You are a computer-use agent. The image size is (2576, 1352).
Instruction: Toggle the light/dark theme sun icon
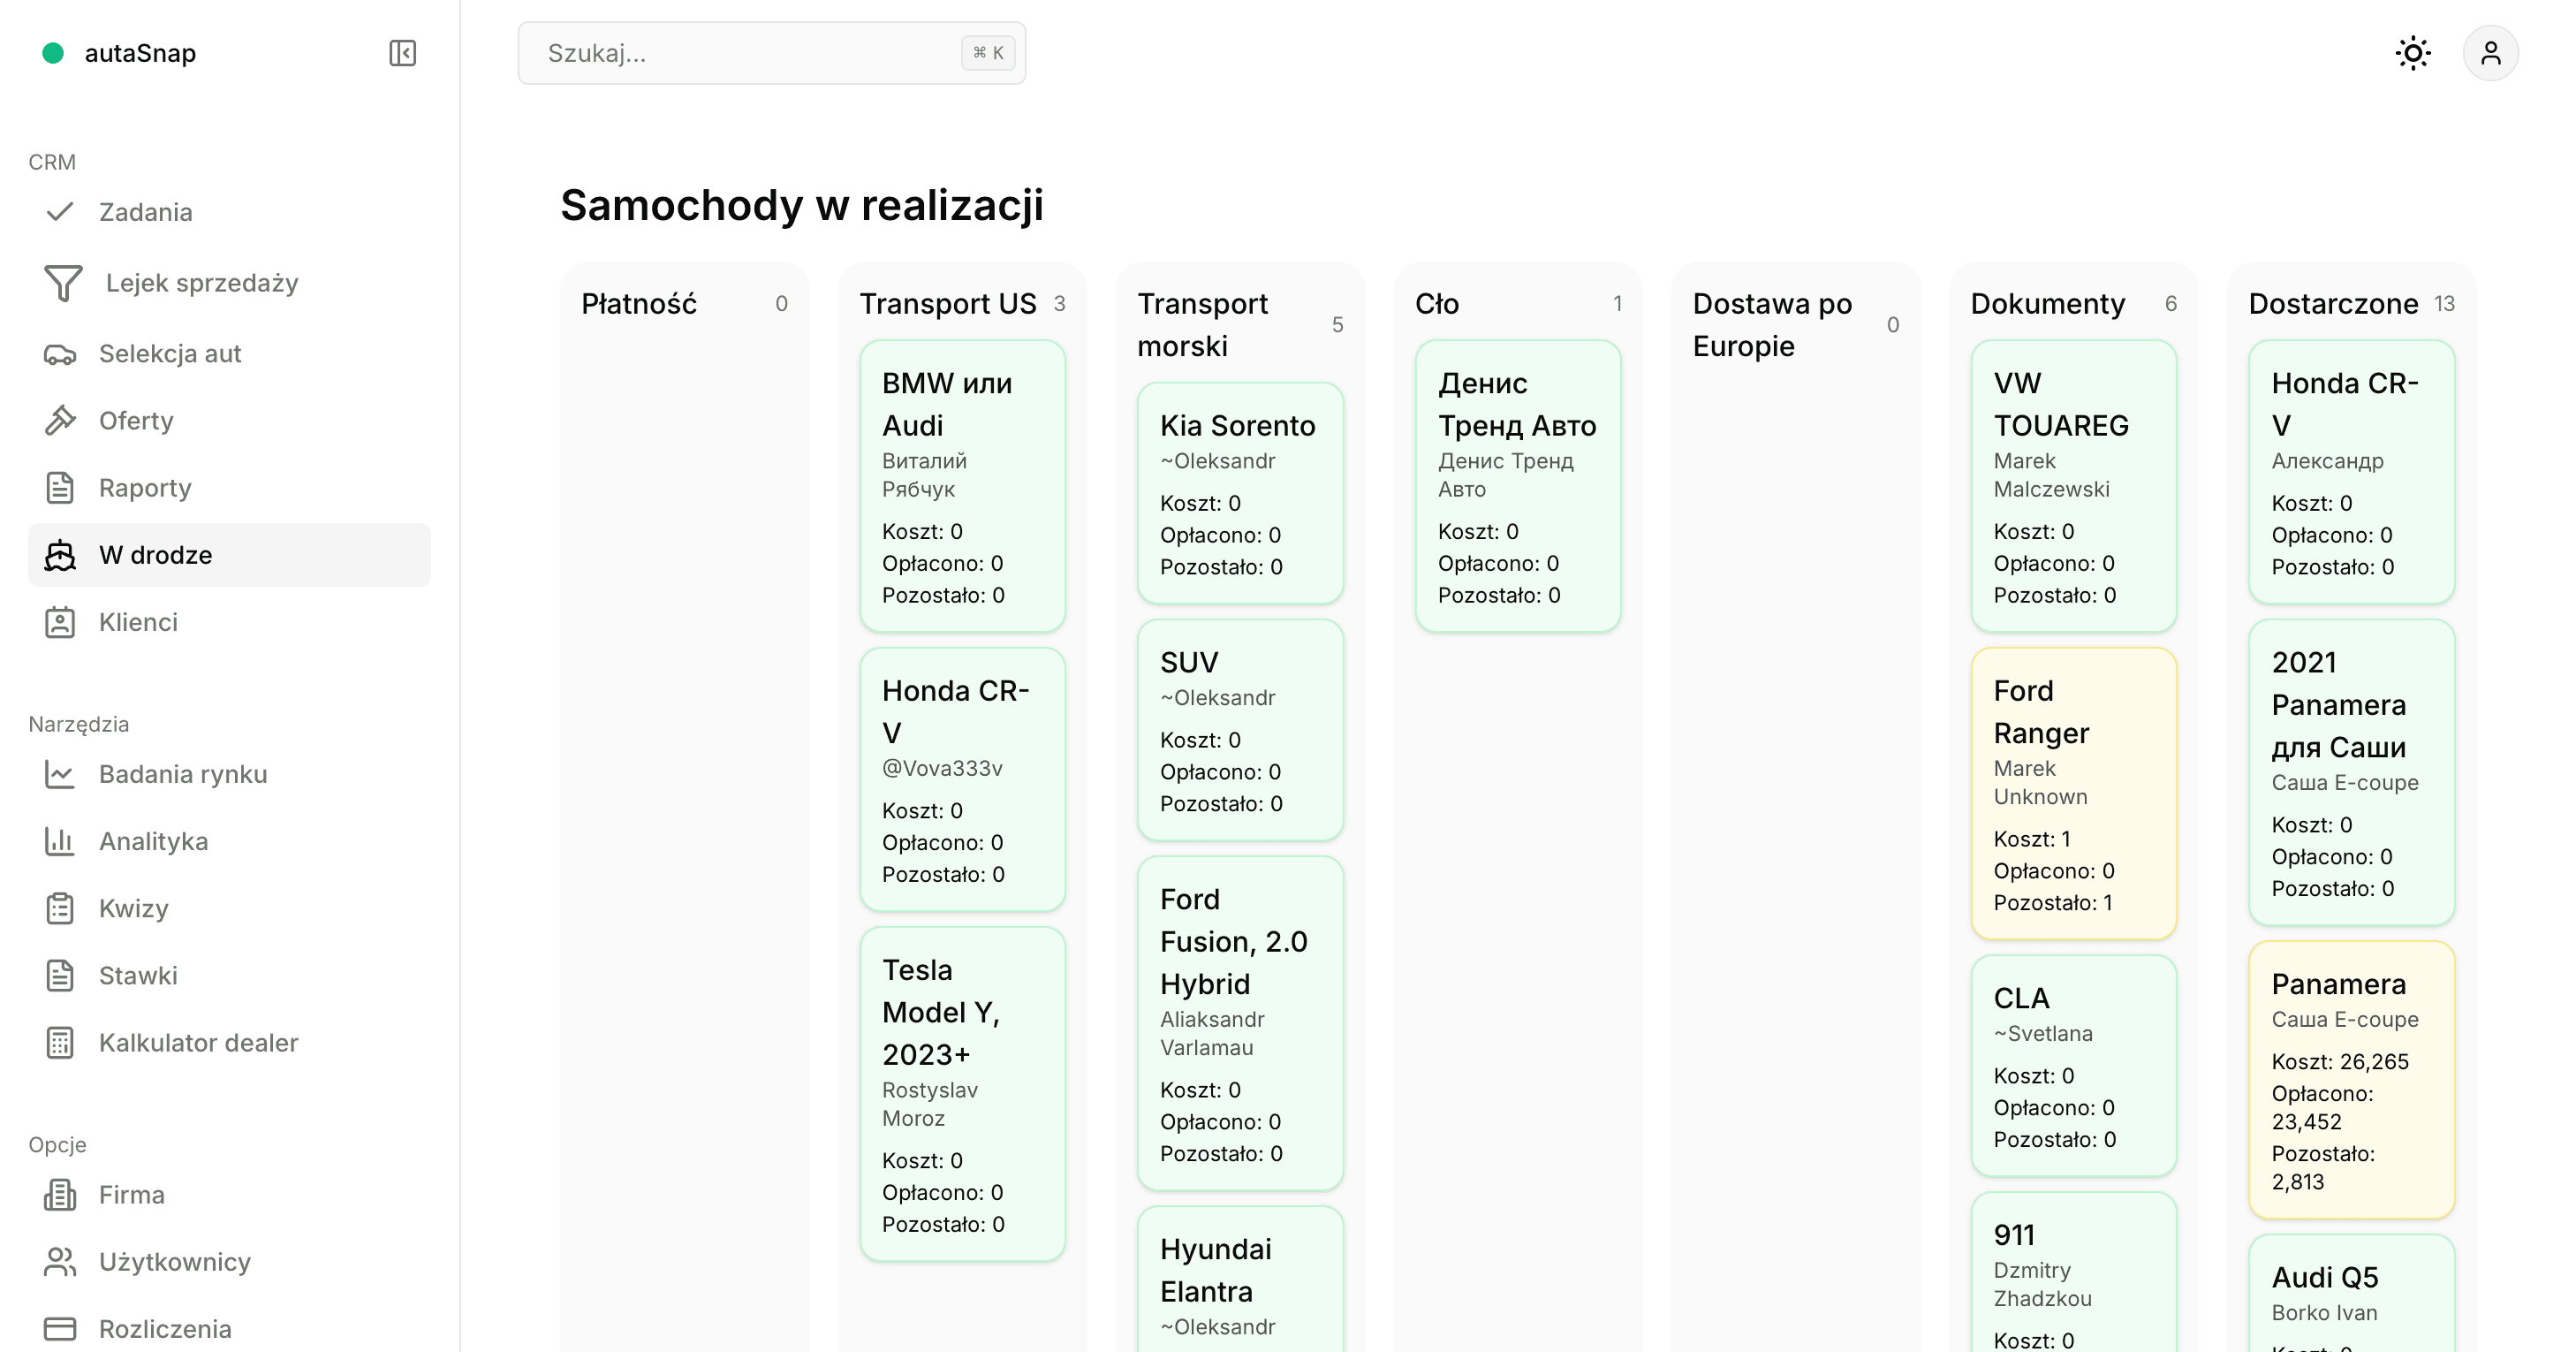[2412, 53]
